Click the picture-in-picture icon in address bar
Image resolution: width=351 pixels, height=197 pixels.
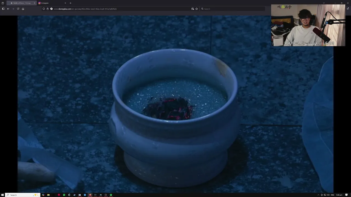pos(193,9)
